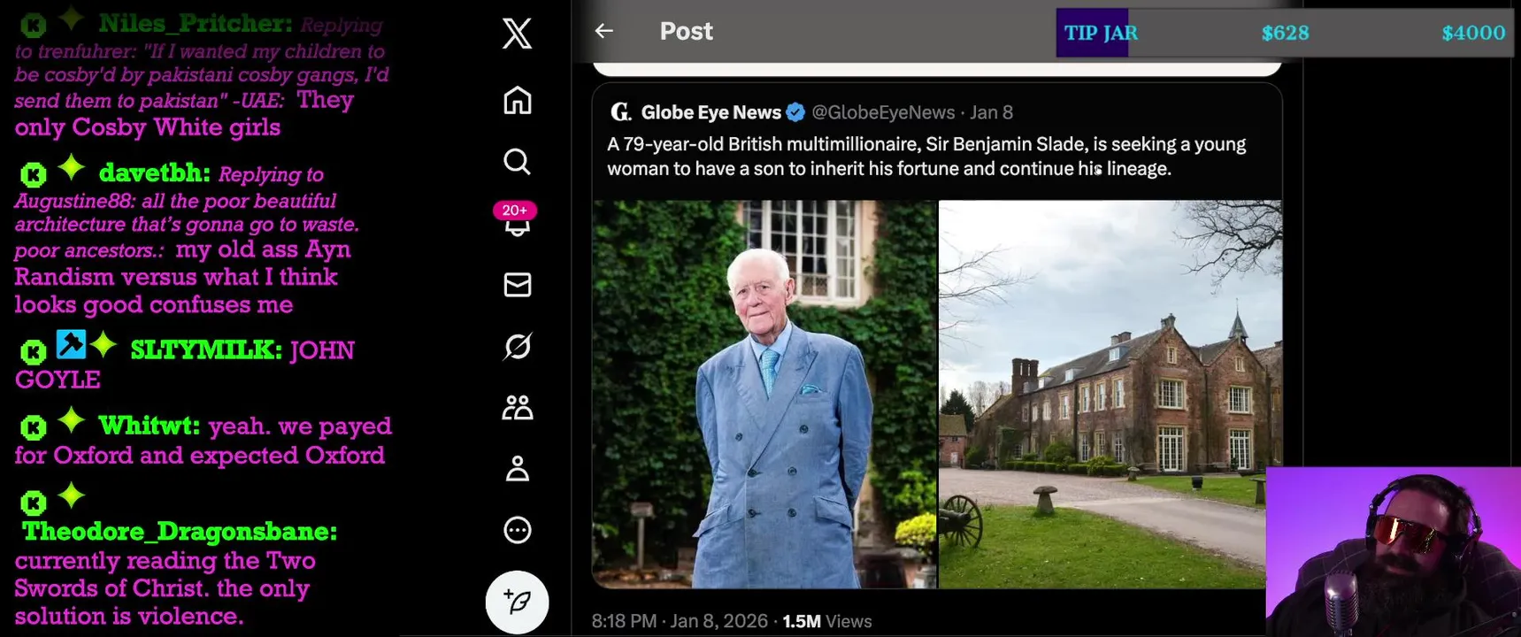Click chat username SLTYMILK
The image size is (1521, 637).
pyautogui.click(x=206, y=349)
